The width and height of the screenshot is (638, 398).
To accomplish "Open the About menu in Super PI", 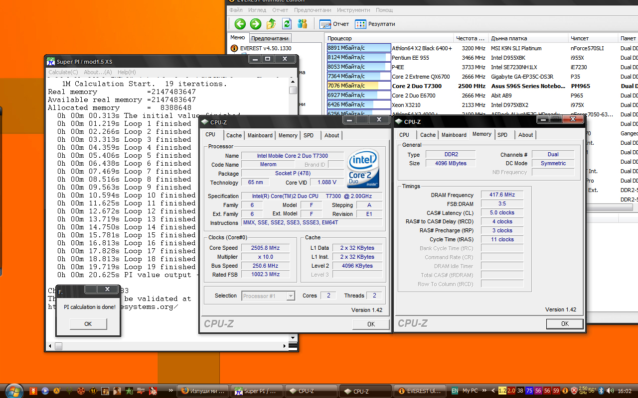I will coord(98,72).
